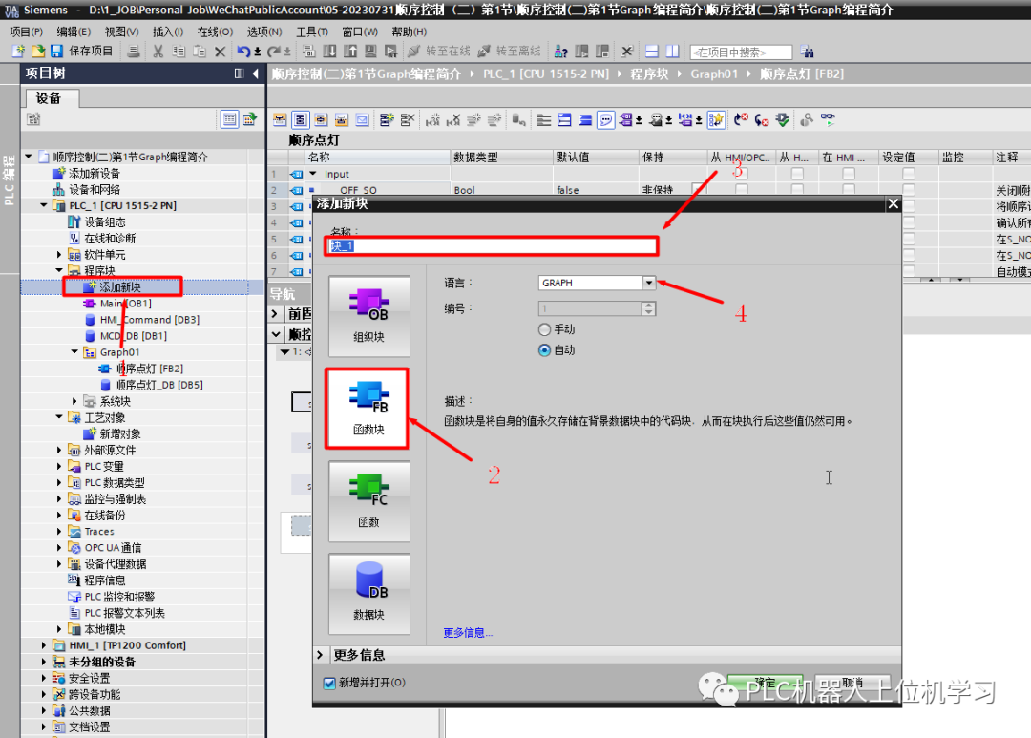Tick Input row checkbox under 在 HMI column
The height and width of the screenshot is (738, 1031).
[x=849, y=174]
